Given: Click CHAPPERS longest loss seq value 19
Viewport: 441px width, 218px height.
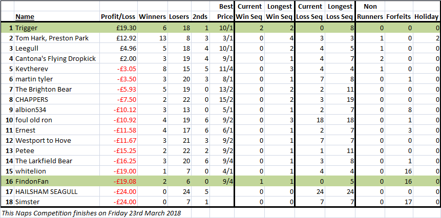Looking at the screenshot, I should click(340, 100).
